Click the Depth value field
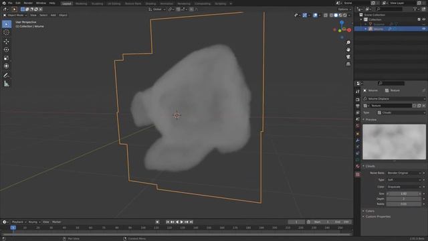The height and width of the screenshot is (241, 428). (404, 199)
